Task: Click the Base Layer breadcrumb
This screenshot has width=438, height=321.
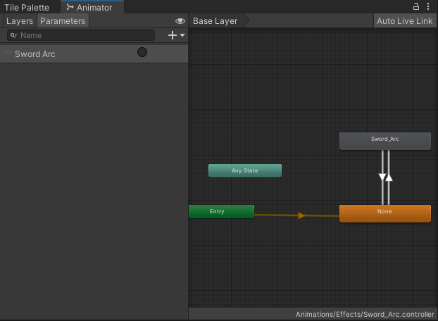Action: pyautogui.click(x=215, y=21)
